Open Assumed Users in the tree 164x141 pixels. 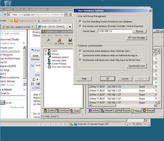[59, 61]
